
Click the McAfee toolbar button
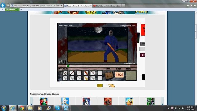coord(12,10)
